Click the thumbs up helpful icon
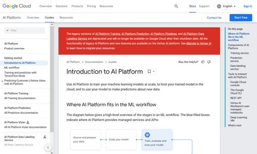This screenshot has height=154, width=257. [203, 62]
